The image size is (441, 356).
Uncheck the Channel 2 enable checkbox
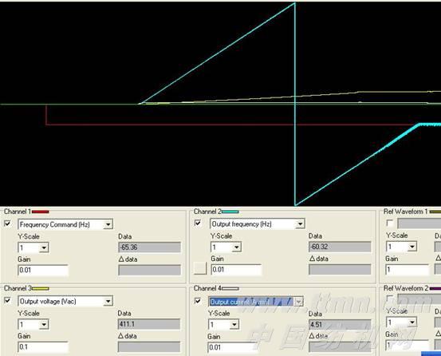click(198, 223)
